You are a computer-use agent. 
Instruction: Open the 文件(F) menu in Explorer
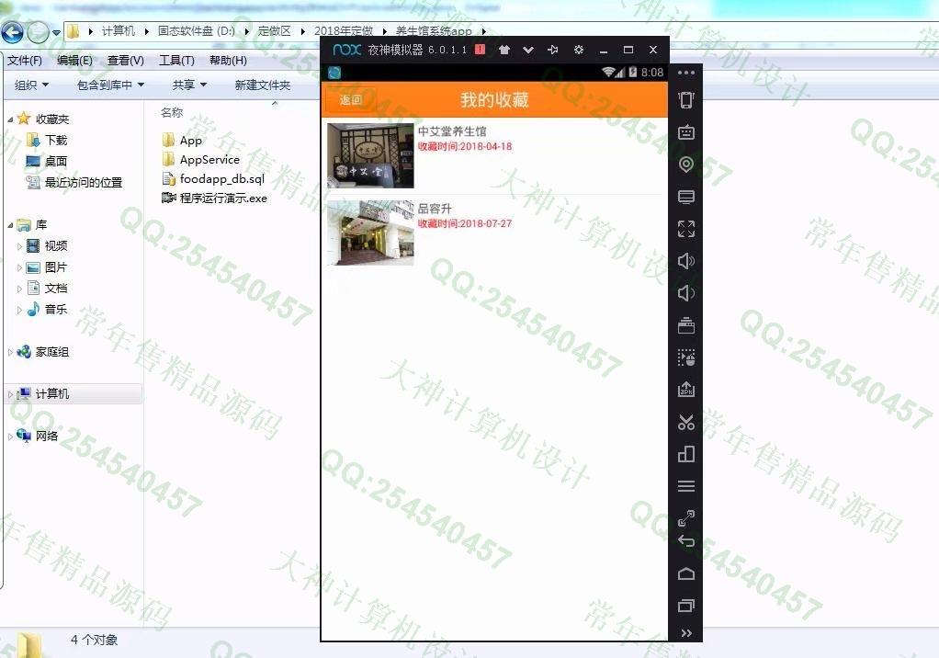tap(25, 61)
